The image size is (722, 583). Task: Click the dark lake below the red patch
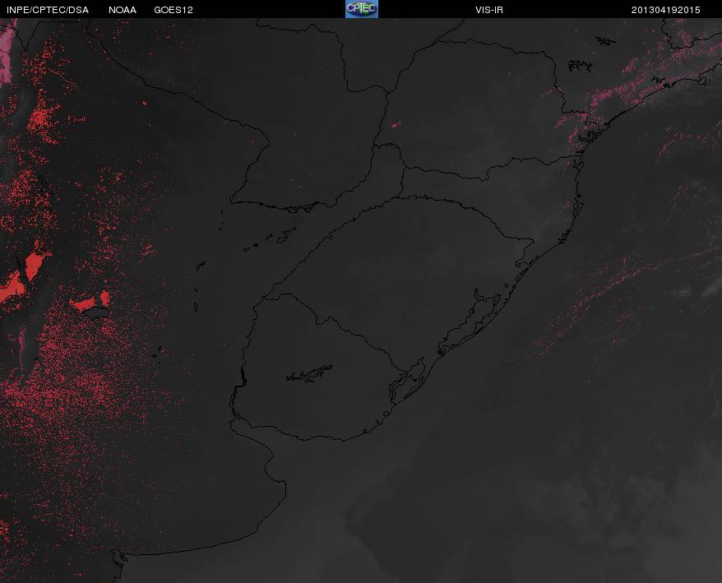[96, 313]
